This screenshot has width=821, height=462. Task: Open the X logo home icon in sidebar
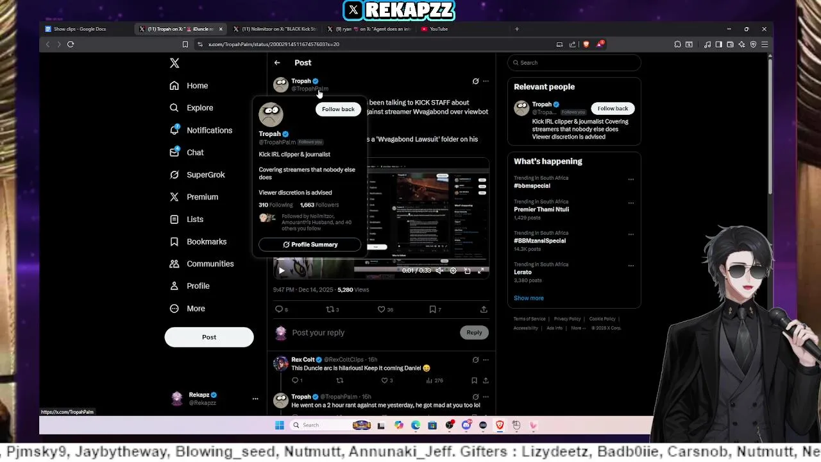click(x=174, y=63)
